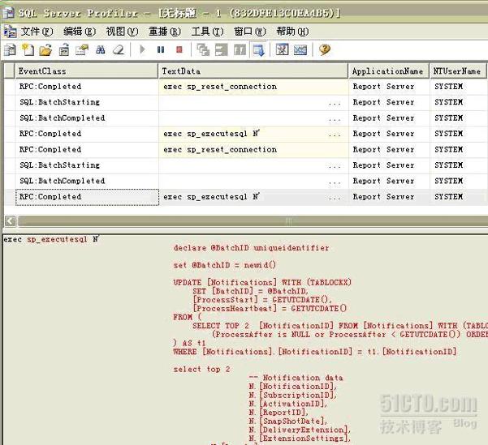Click the ApplicationName column header
The width and height of the screenshot is (488, 445).
pos(388,71)
